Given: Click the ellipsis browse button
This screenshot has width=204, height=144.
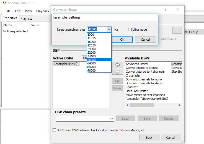Looking at the screenshot, I should pos(177,31).
